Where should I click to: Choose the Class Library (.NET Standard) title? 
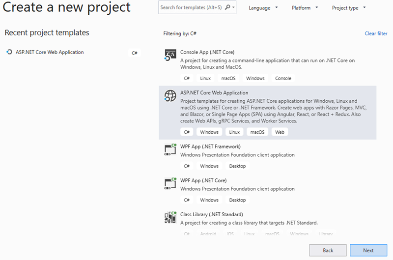click(x=211, y=214)
